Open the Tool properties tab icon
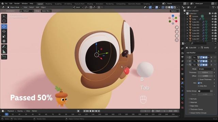Viewport: 218px width, 122px height. [183, 48]
